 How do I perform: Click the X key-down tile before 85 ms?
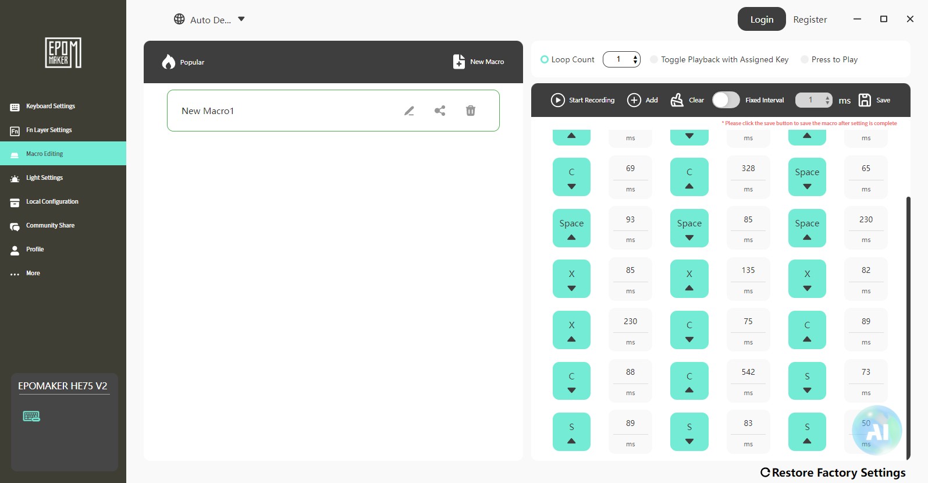571,279
